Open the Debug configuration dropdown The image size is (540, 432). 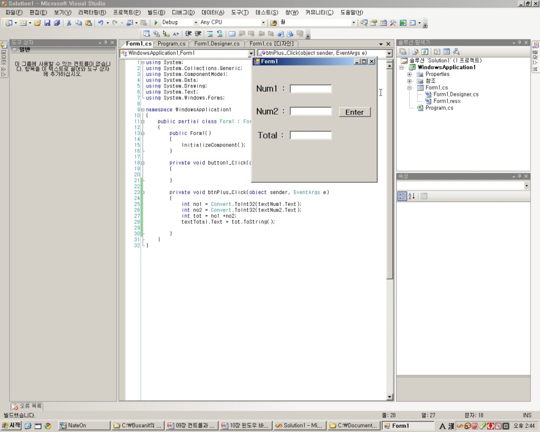pos(196,22)
